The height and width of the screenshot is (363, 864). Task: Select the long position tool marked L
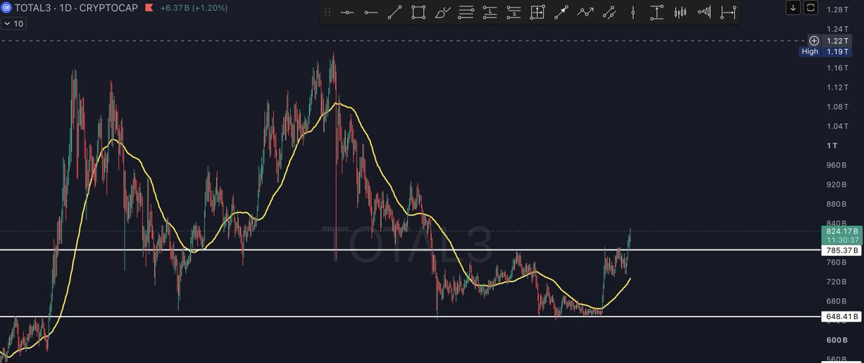click(490, 12)
